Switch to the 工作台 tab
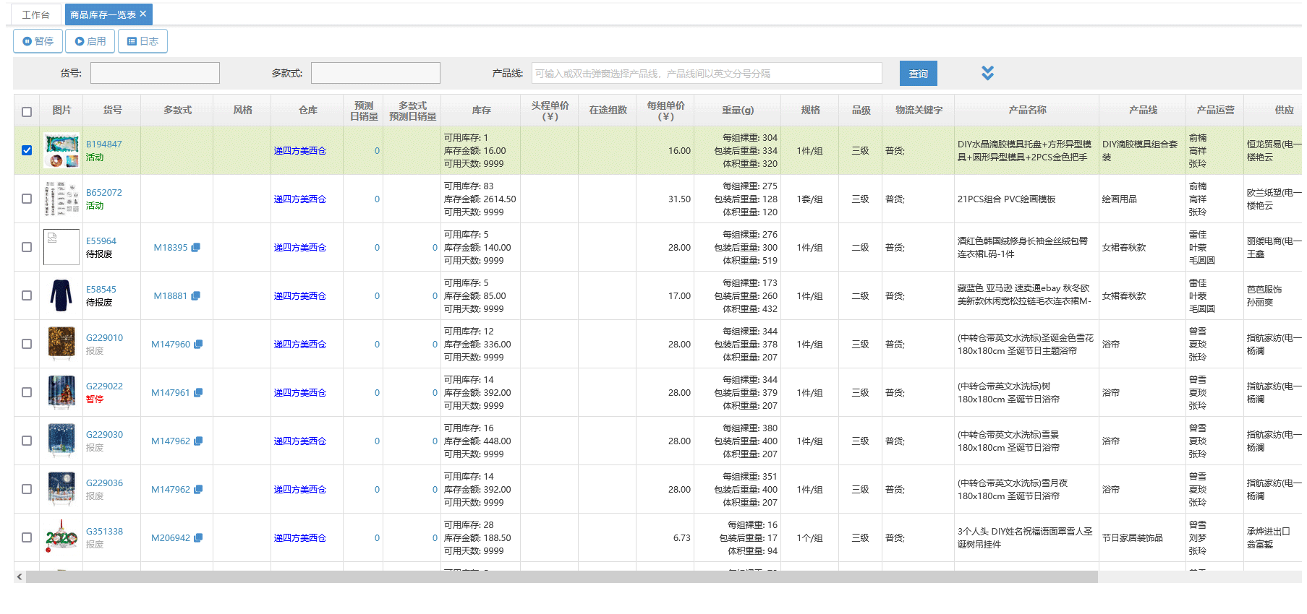The height and width of the screenshot is (614, 1307). point(35,14)
